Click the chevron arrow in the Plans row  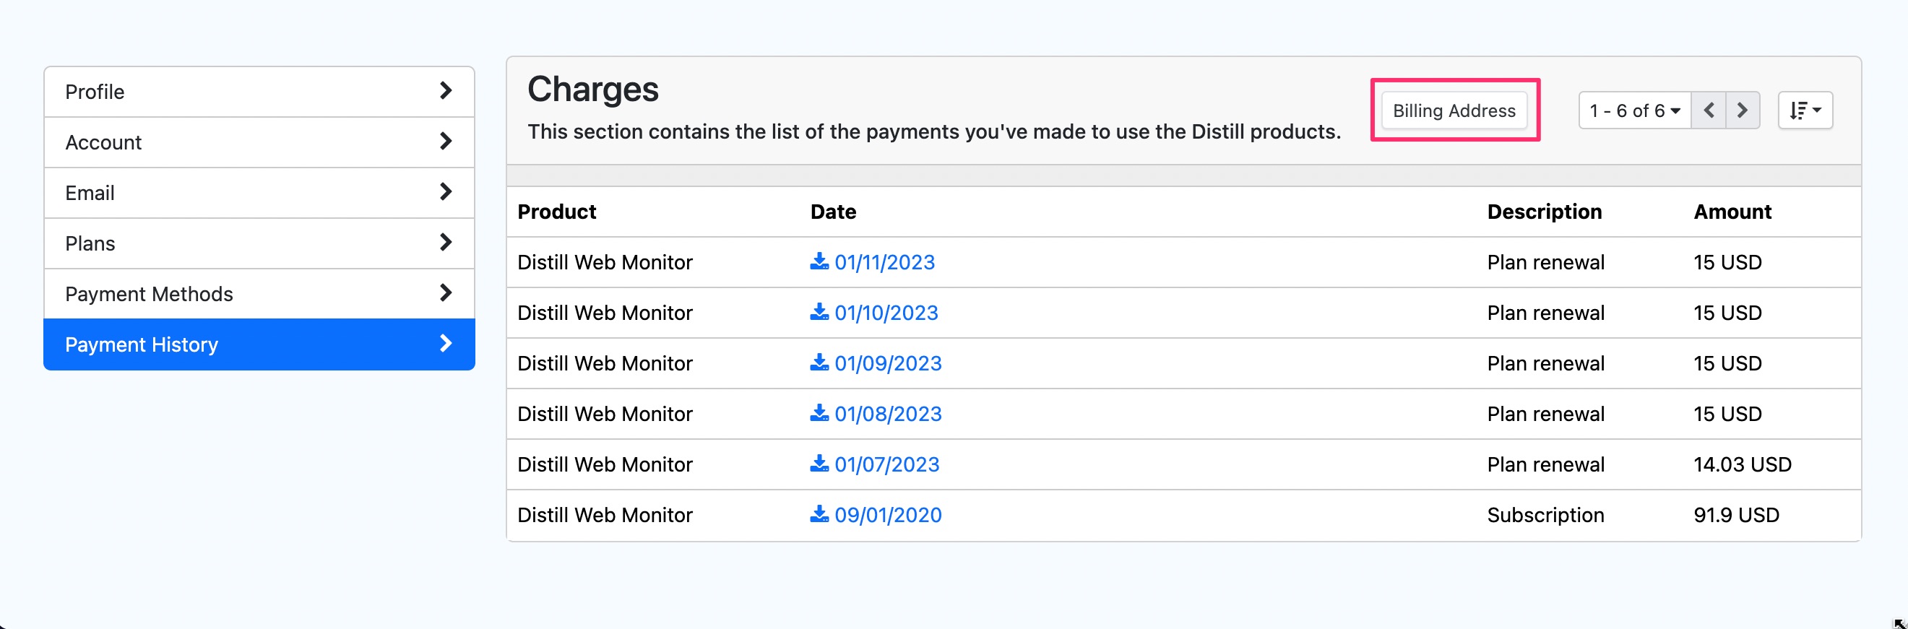446,242
